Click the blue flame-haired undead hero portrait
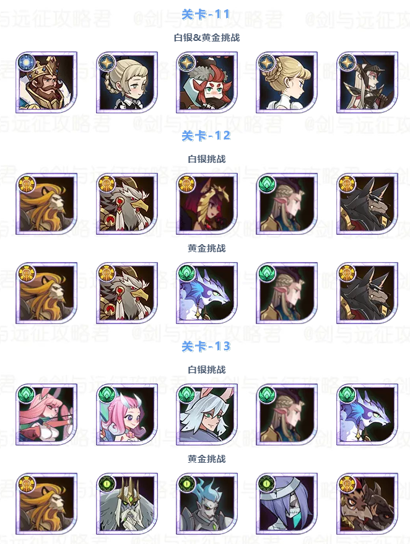Viewport: 410px width, 544px height. 207,503
